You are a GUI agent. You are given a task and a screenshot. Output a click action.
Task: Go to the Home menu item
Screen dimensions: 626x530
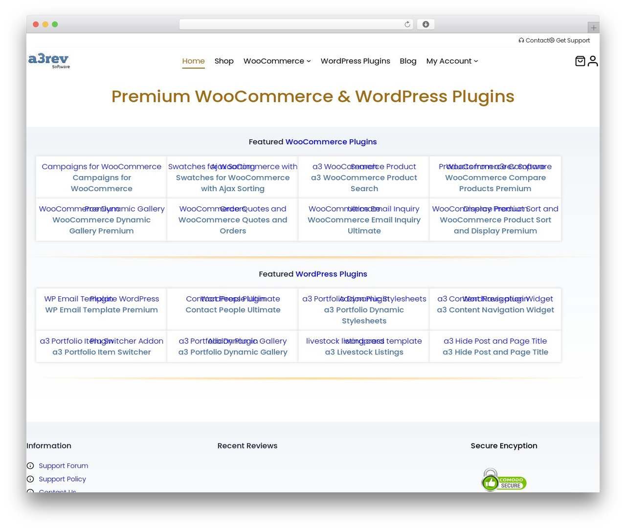(x=194, y=61)
